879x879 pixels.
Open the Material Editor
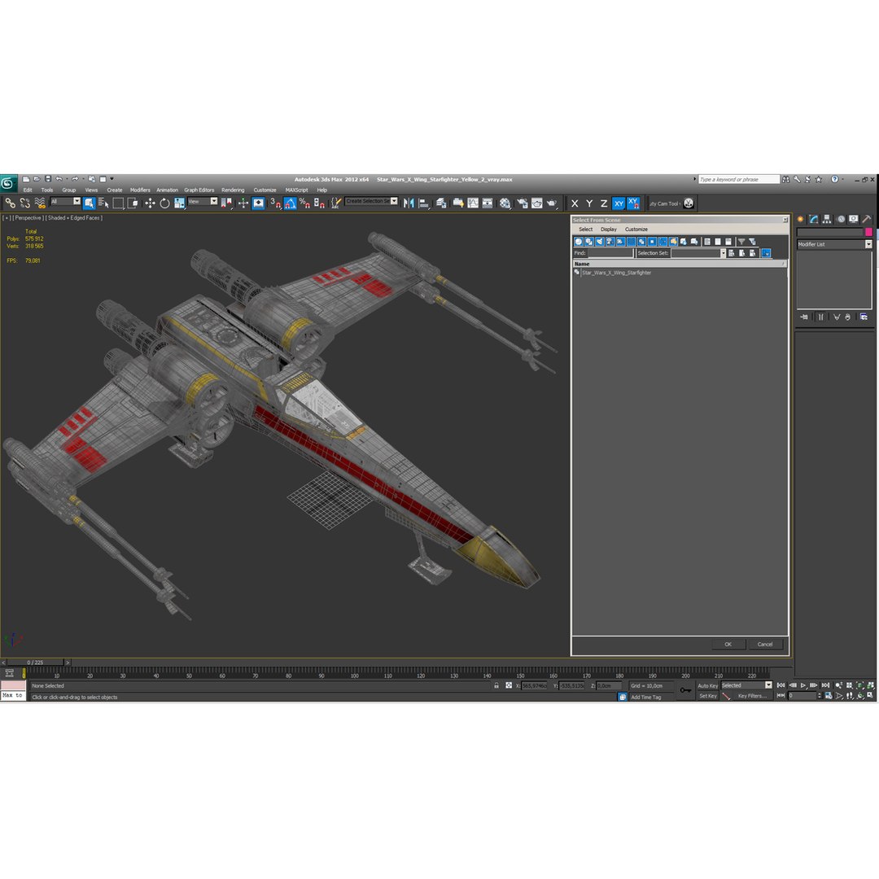505,203
